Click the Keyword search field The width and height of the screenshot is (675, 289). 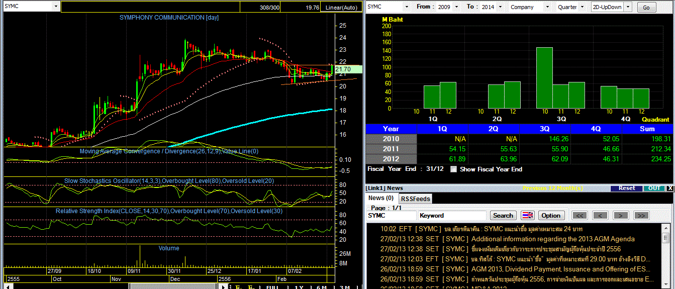tap(452, 215)
